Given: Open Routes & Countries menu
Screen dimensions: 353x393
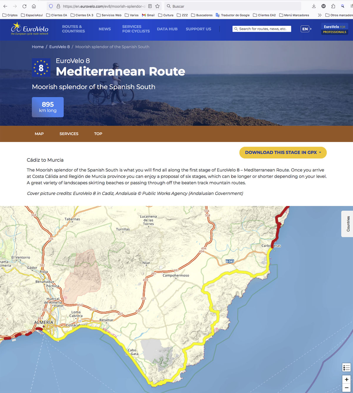Looking at the screenshot, I should (x=73, y=29).
